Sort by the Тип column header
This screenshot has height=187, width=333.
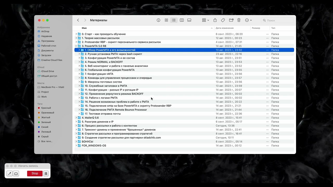tap(273, 28)
